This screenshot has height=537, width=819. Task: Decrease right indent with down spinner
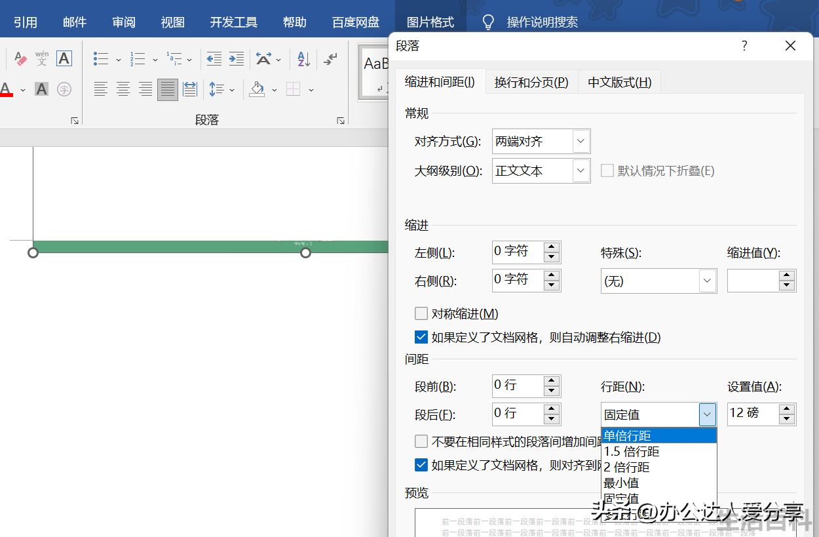[552, 285]
